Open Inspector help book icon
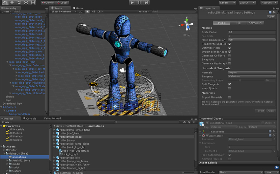This screenshot has height=174, width=280. (270, 12)
